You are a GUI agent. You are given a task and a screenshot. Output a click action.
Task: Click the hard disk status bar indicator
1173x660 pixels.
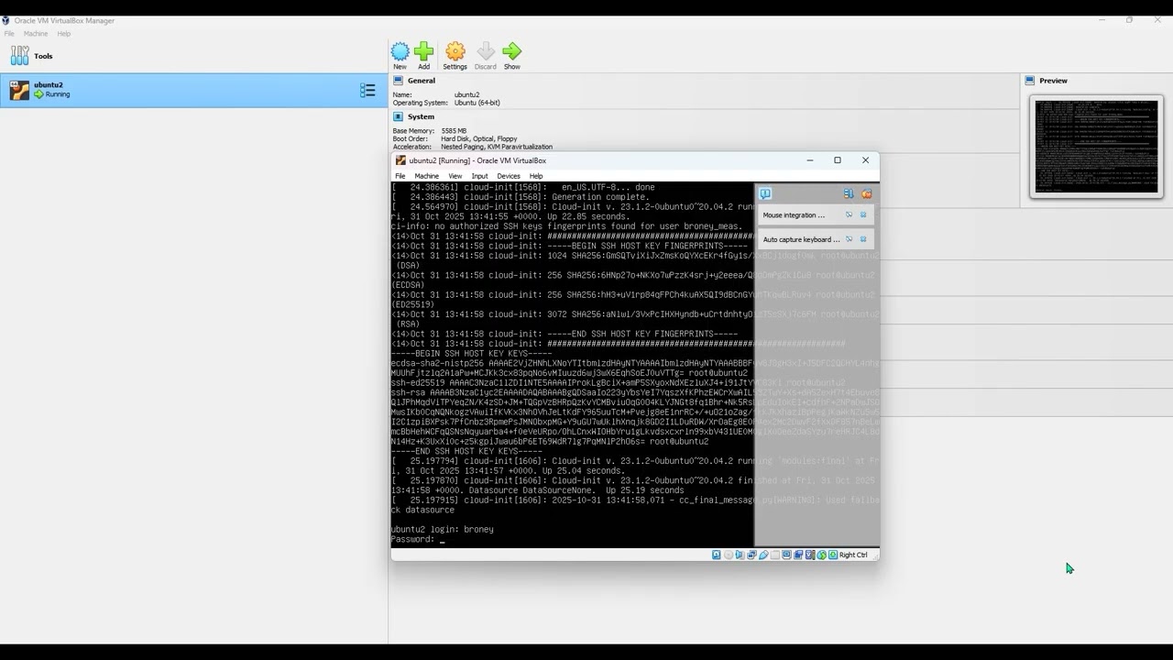pos(717,555)
